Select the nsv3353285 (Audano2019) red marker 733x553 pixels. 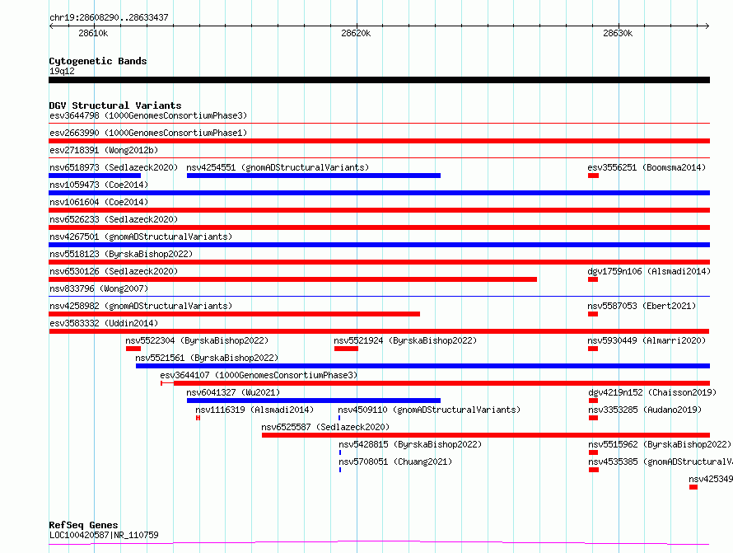tap(593, 418)
